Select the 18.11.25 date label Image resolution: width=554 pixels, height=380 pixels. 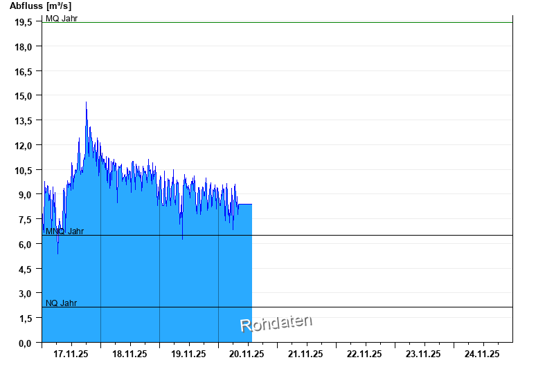pyautogui.click(x=129, y=354)
